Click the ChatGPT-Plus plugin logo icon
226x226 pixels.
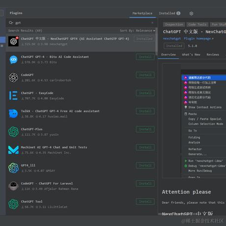tap(13, 132)
